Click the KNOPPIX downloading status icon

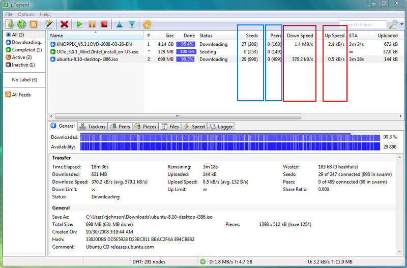click(x=53, y=44)
